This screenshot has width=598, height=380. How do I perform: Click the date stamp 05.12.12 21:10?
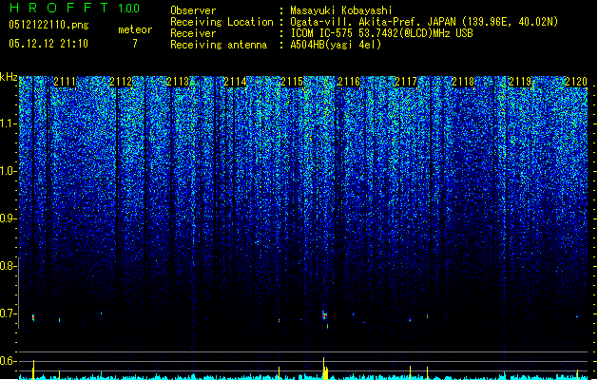48,44
